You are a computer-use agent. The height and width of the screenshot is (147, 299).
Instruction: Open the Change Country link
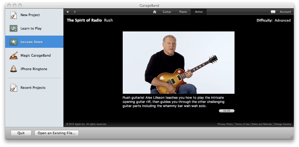tap(283, 124)
